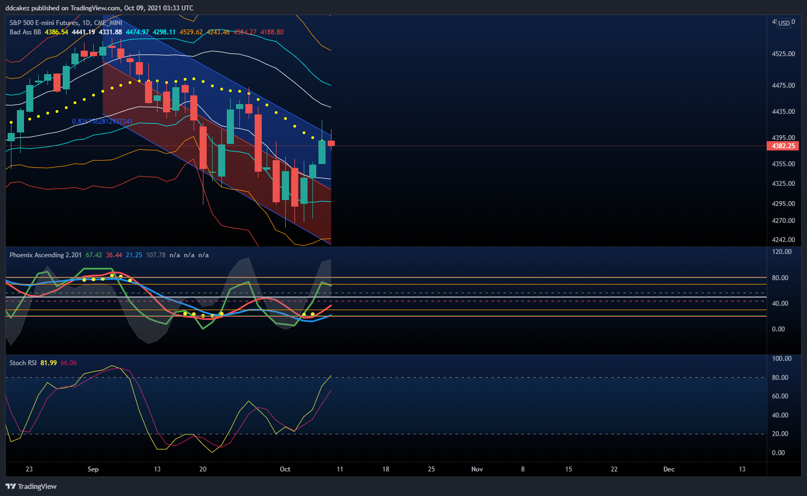Click the 4475.00 price axis label
The image size is (807, 496).
[783, 86]
